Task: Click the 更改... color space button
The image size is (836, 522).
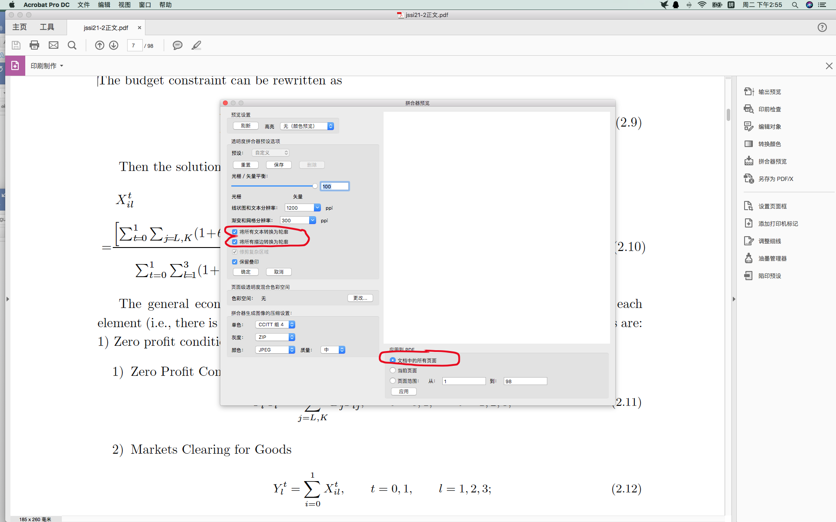Action: pos(360,298)
